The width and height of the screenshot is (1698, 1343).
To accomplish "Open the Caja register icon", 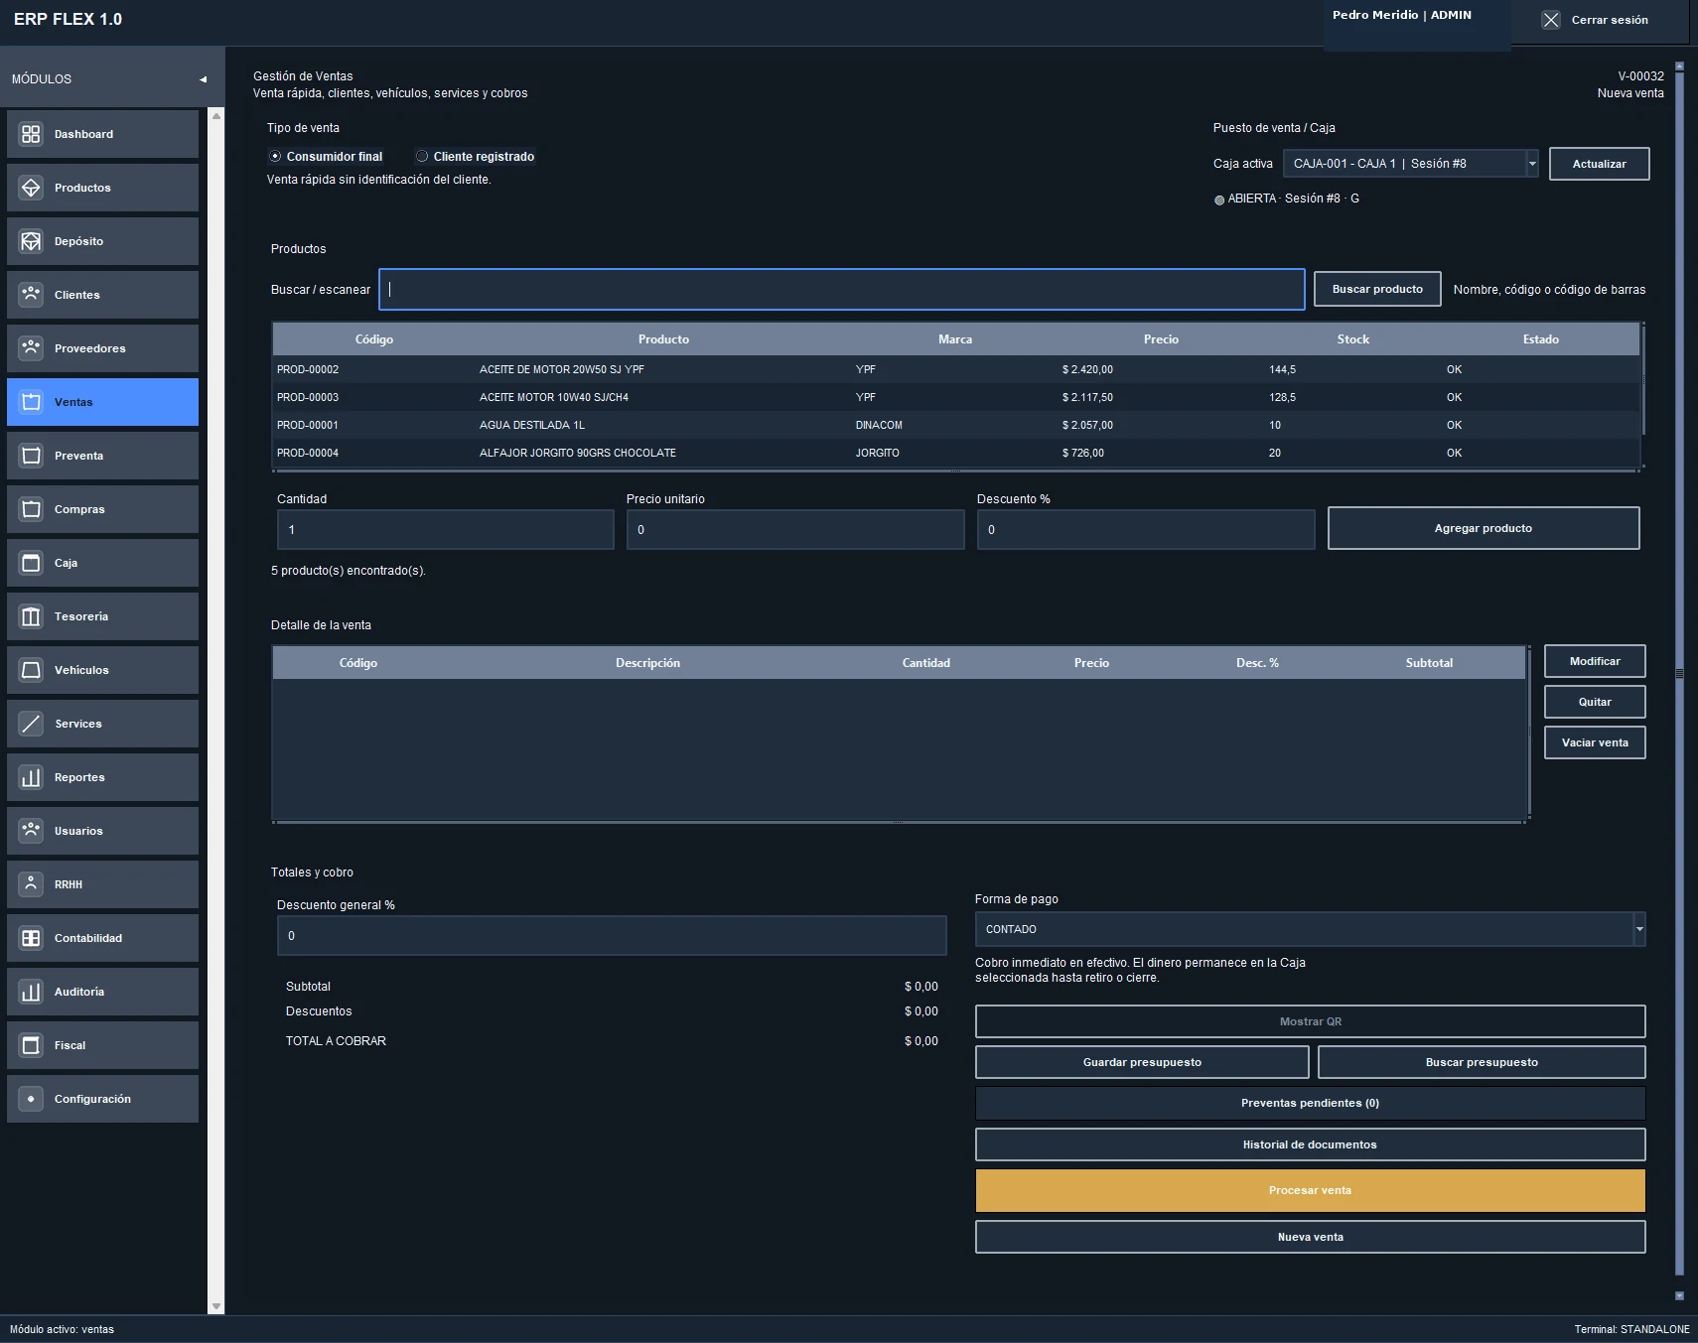I will pos(31,563).
